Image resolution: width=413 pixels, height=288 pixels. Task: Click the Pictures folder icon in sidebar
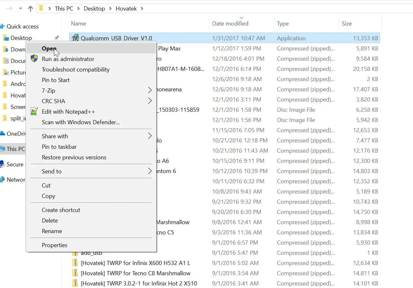pos(5,72)
